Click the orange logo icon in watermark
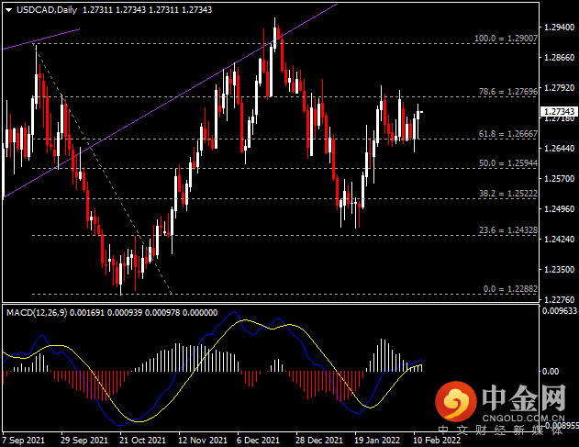 coord(456,401)
